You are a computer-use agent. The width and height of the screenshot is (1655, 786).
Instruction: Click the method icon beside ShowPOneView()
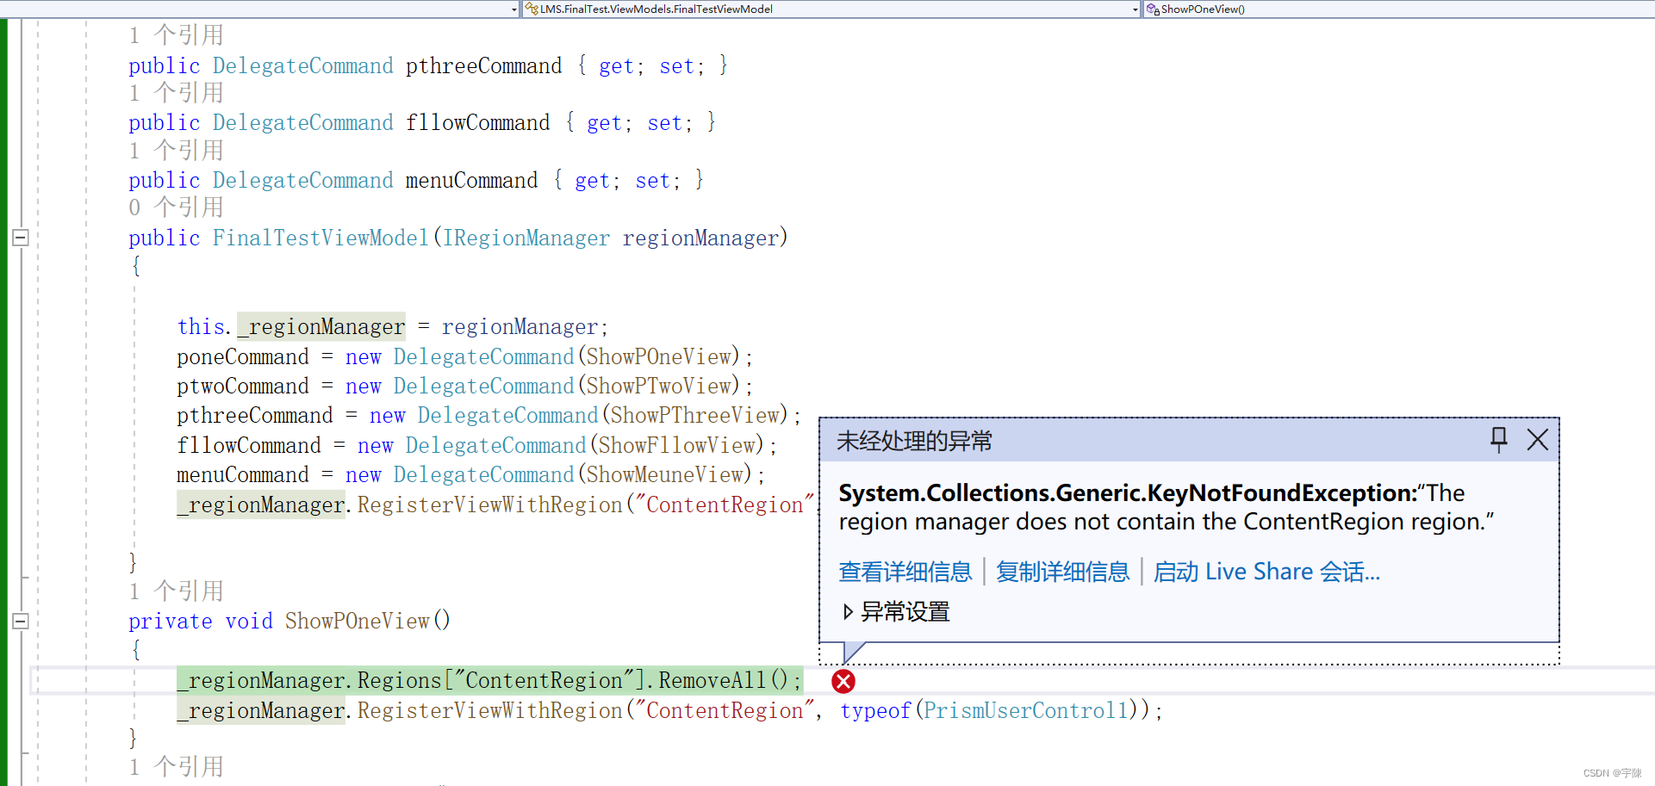[x=1153, y=9]
